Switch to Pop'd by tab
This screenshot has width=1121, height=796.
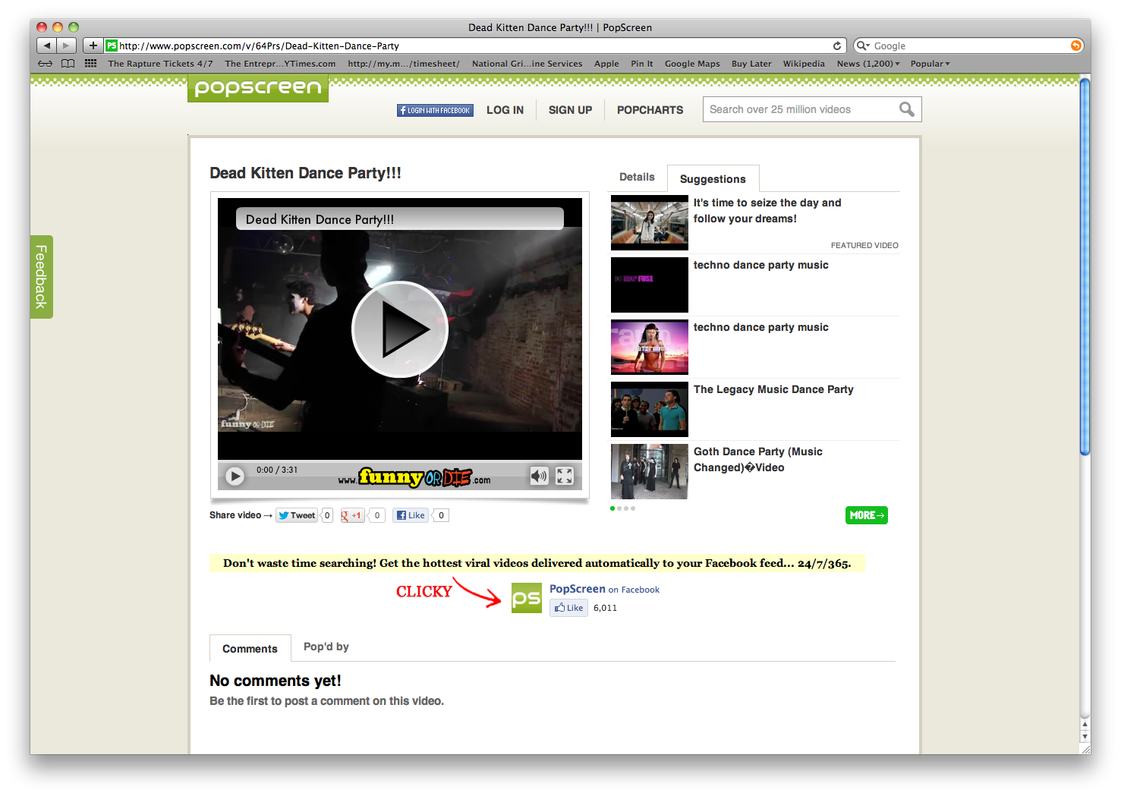click(x=326, y=647)
